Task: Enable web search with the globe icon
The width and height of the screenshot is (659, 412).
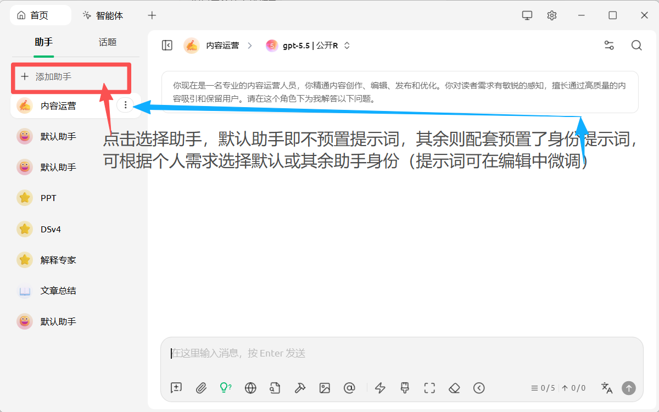Action: (x=250, y=388)
